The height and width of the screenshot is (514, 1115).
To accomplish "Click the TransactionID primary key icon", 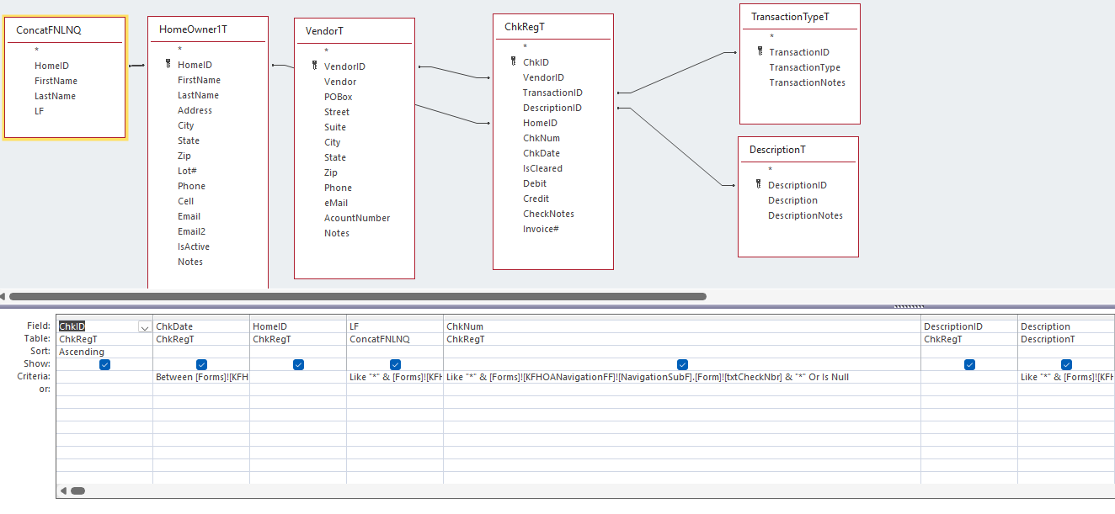I will [x=760, y=52].
